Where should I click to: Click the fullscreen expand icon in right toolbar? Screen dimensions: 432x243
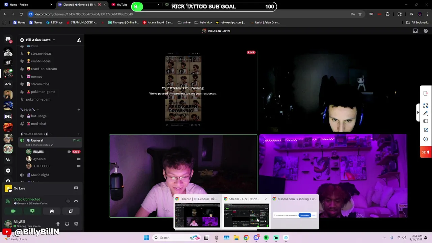[426, 106]
